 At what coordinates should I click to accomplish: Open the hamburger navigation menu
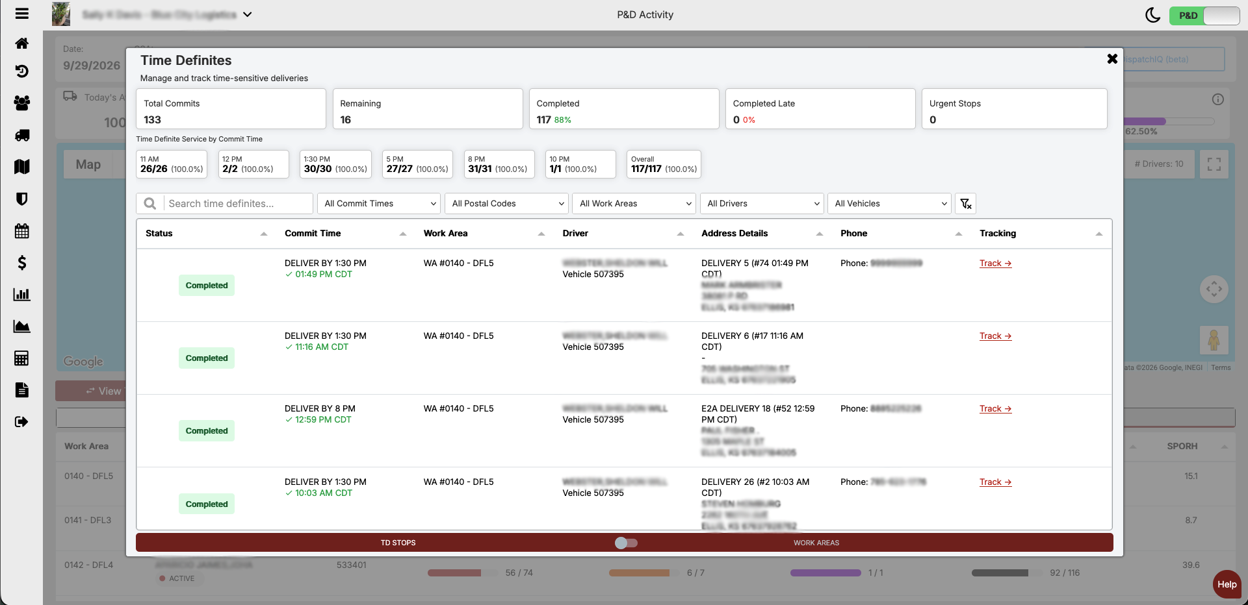(x=21, y=14)
